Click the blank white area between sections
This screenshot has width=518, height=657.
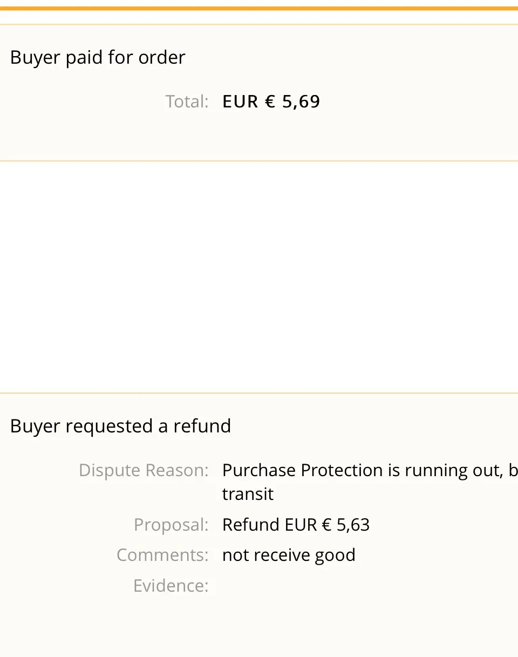point(259,276)
